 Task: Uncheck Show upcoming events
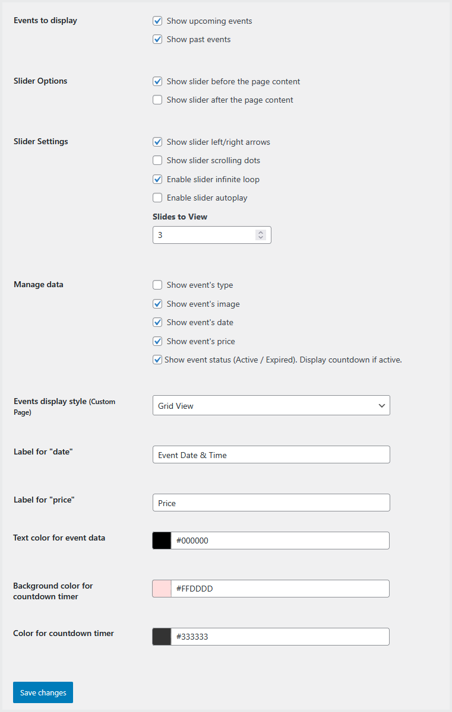[157, 21]
